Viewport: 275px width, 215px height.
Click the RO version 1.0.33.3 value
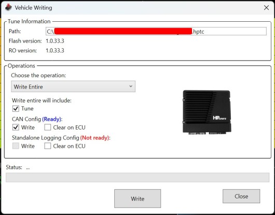[x=55, y=51]
